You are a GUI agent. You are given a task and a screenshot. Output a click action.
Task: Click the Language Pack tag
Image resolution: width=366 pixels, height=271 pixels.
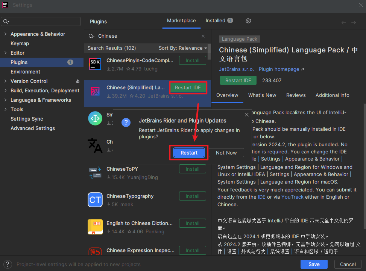(x=240, y=39)
